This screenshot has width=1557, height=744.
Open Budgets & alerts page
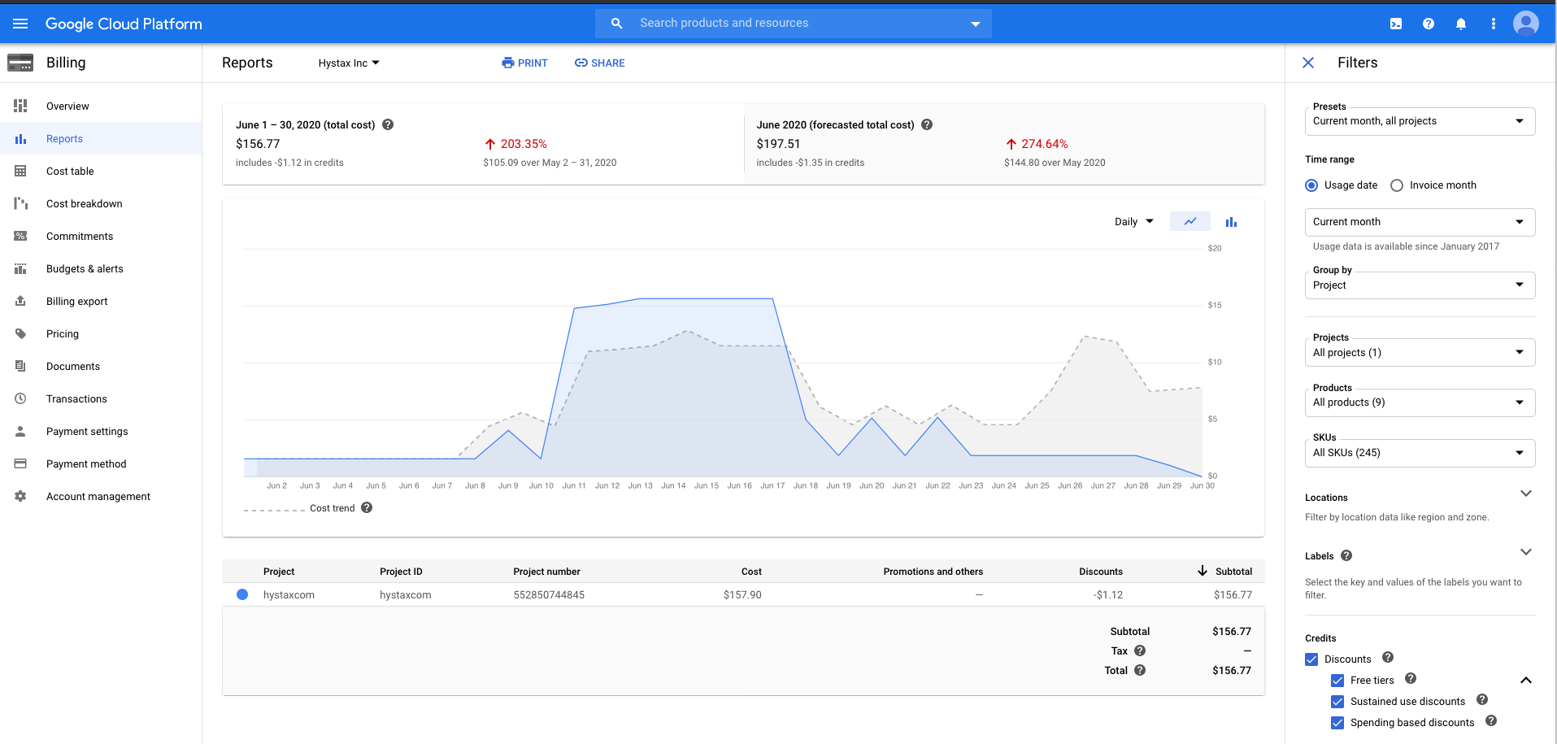[x=101, y=268]
